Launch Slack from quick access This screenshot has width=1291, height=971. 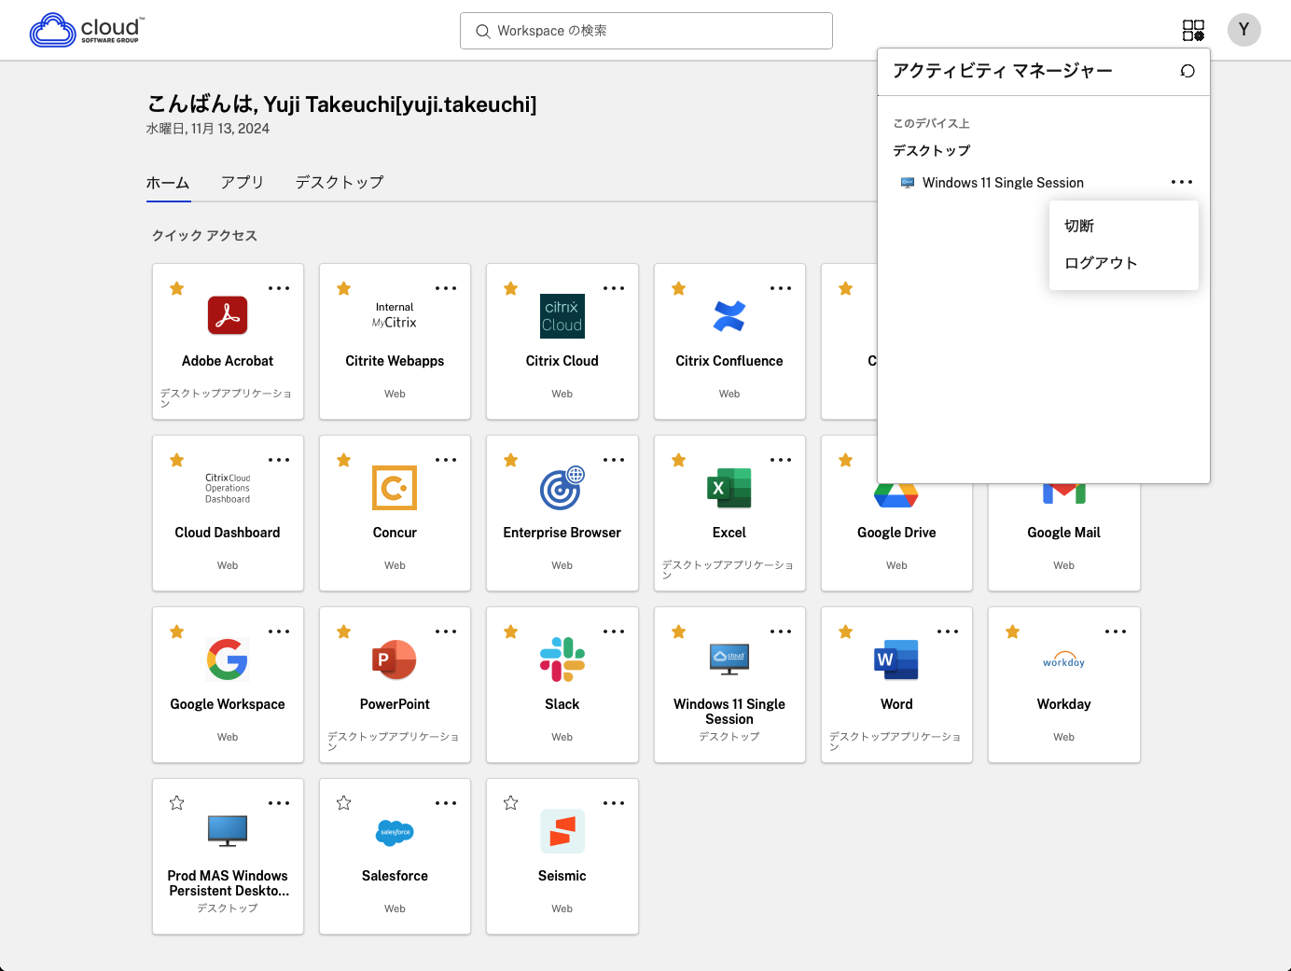pyautogui.click(x=562, y=659)
